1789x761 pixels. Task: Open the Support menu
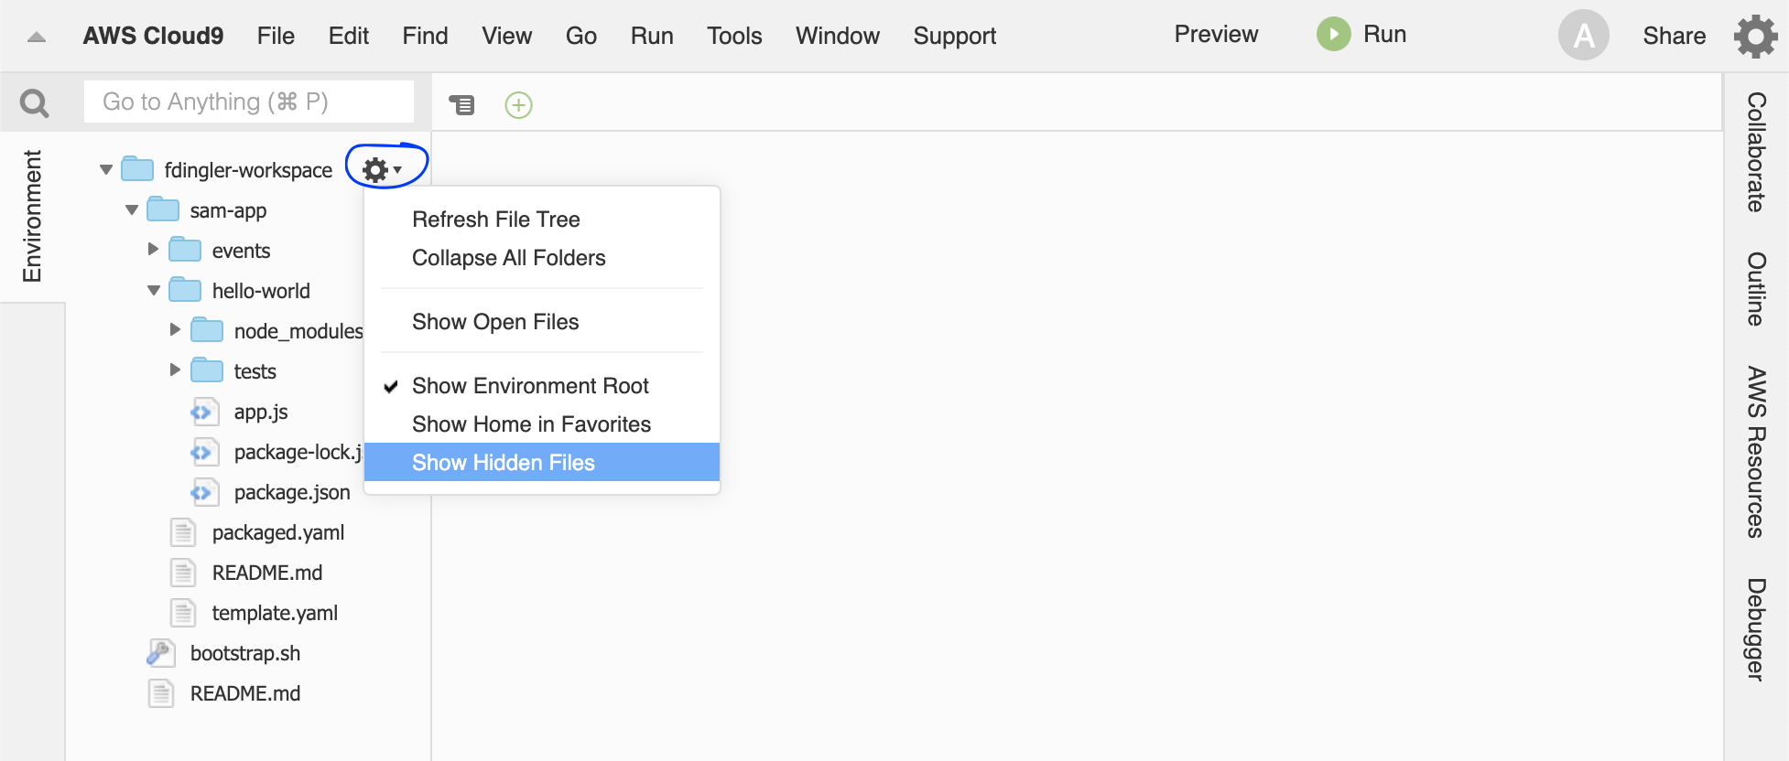(x=955, y=36)
